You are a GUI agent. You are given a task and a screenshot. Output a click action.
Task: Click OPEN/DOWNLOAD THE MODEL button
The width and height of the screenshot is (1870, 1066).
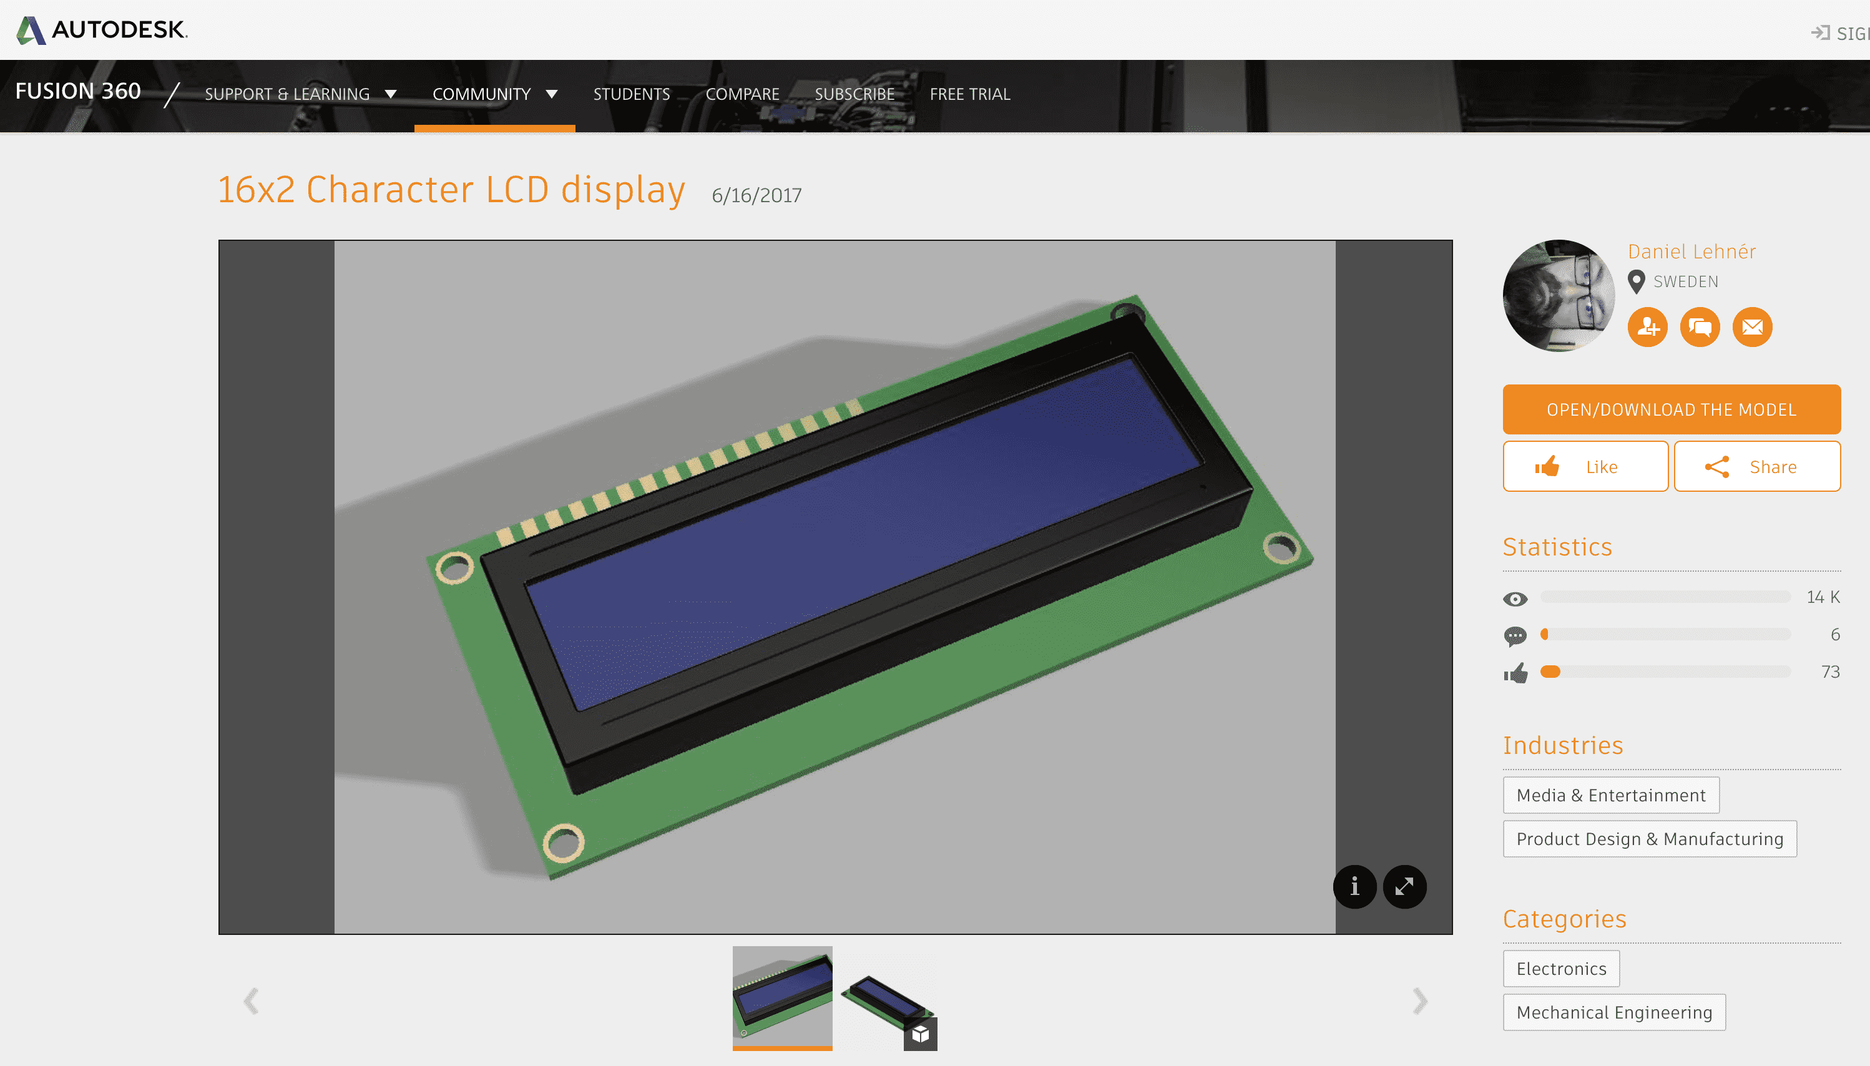1670,408
